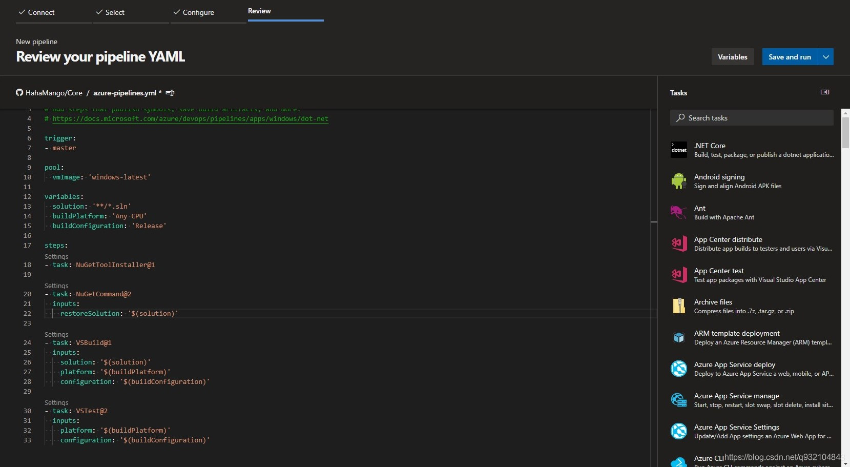Open Settings above the VSTest@2 task

click(56, 402)
